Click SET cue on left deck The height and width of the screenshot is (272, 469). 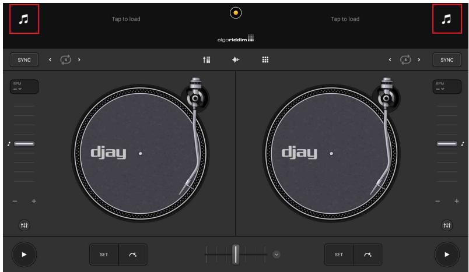tap(104, 255)
